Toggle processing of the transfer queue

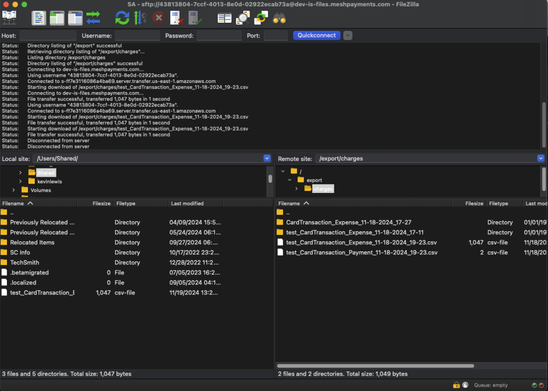(140, 18)
